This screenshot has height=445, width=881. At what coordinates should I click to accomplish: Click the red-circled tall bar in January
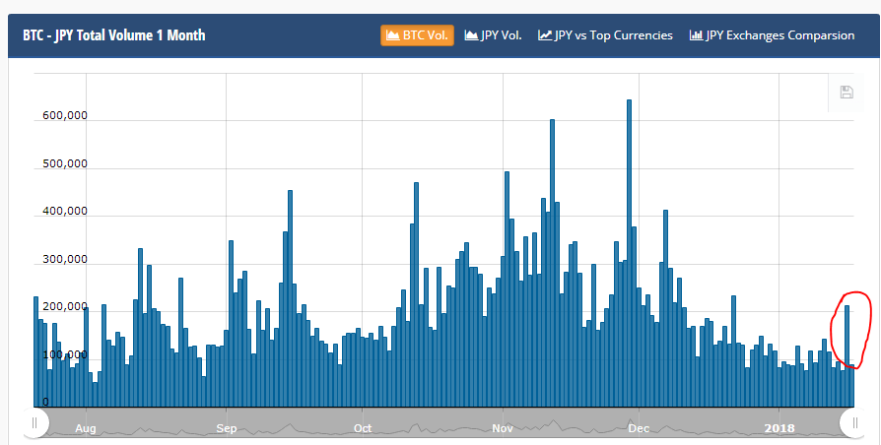tap(847, 355)
